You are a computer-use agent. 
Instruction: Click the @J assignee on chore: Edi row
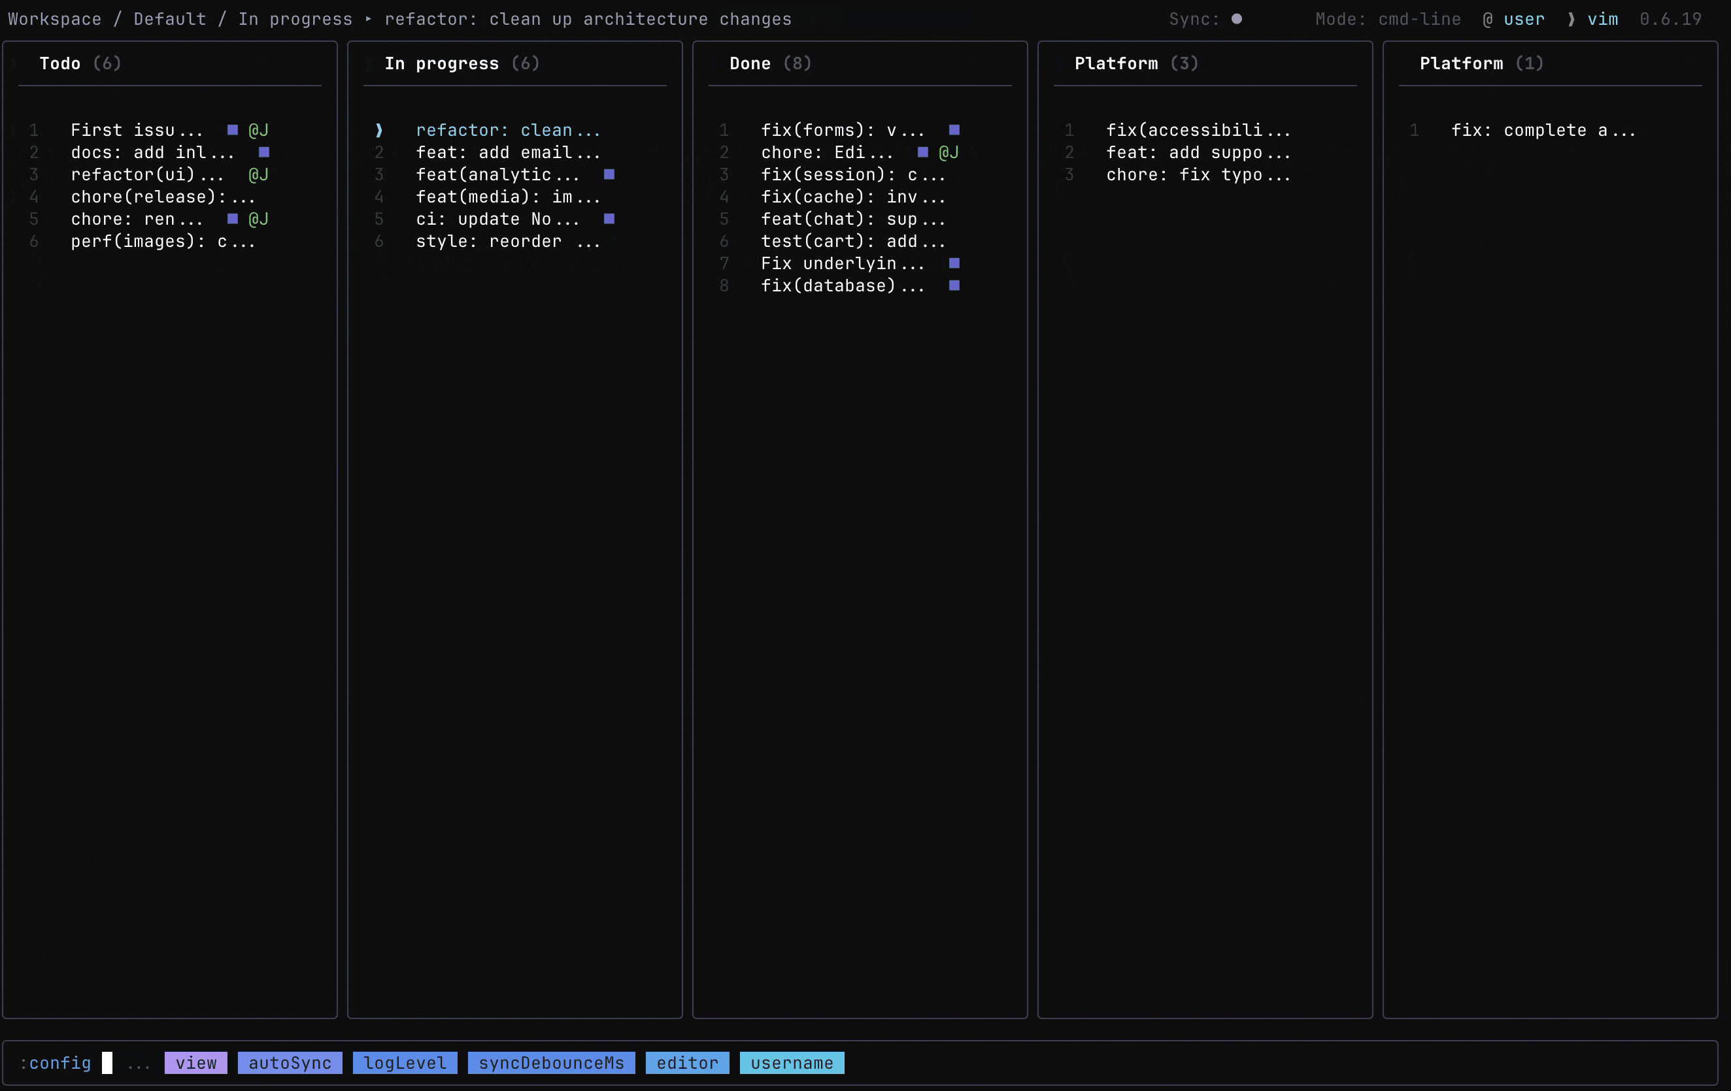click(x=948, y=152)
